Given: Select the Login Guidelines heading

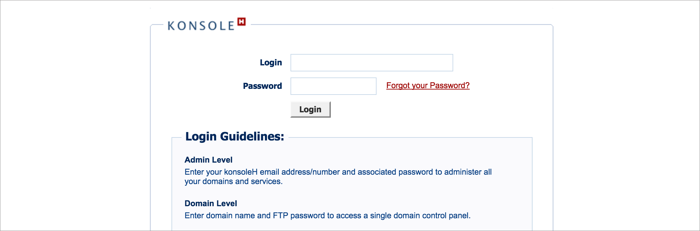Looking at the screenshot, I should [x=235, y=136].
